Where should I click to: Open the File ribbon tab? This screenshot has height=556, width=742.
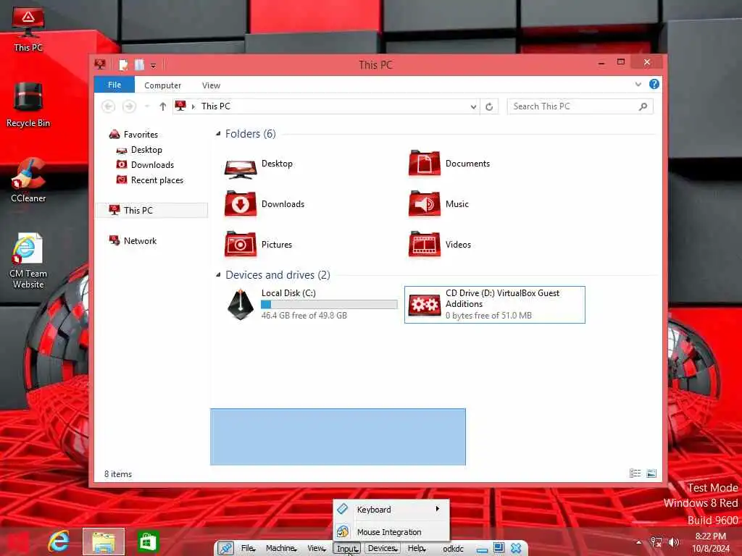[114, 85]
